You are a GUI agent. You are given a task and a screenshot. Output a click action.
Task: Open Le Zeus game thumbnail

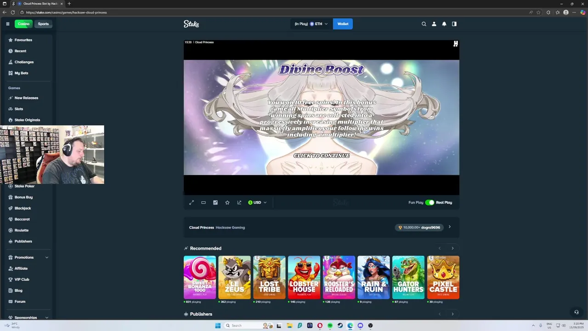[x=234, y=277]
